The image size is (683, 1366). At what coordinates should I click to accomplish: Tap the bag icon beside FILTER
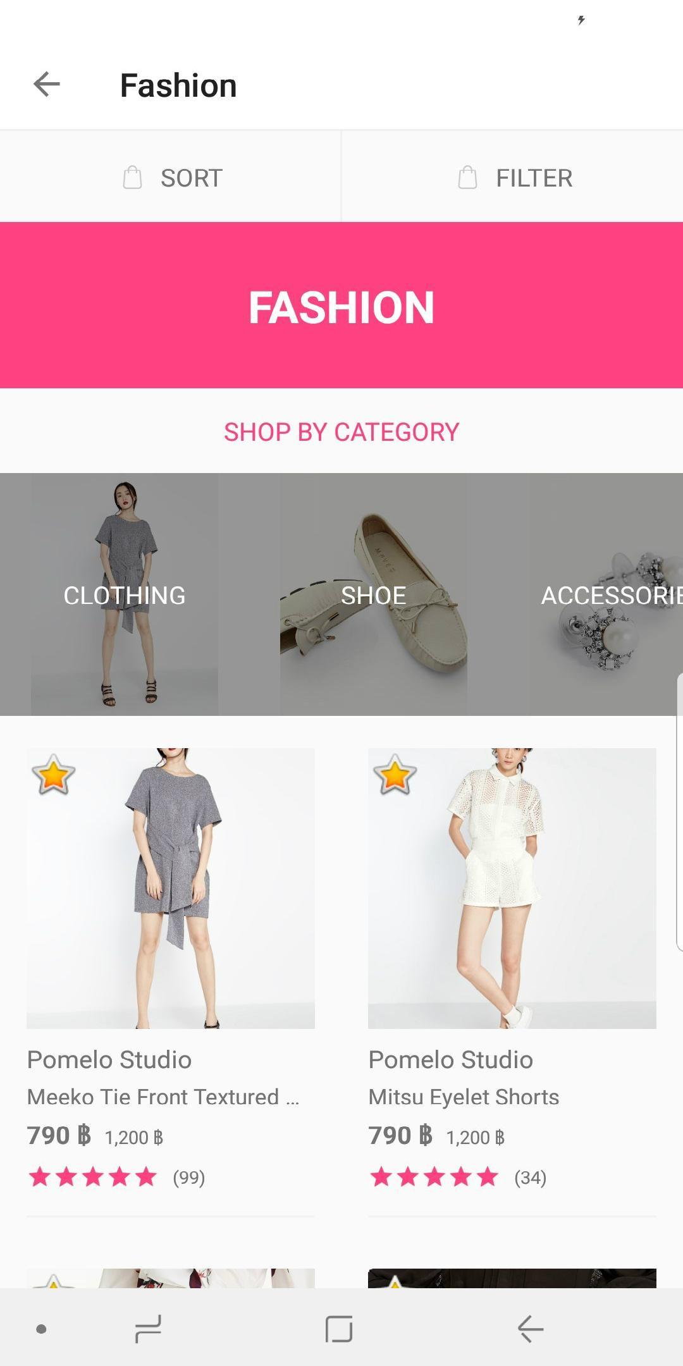click(x=467, y=178)
